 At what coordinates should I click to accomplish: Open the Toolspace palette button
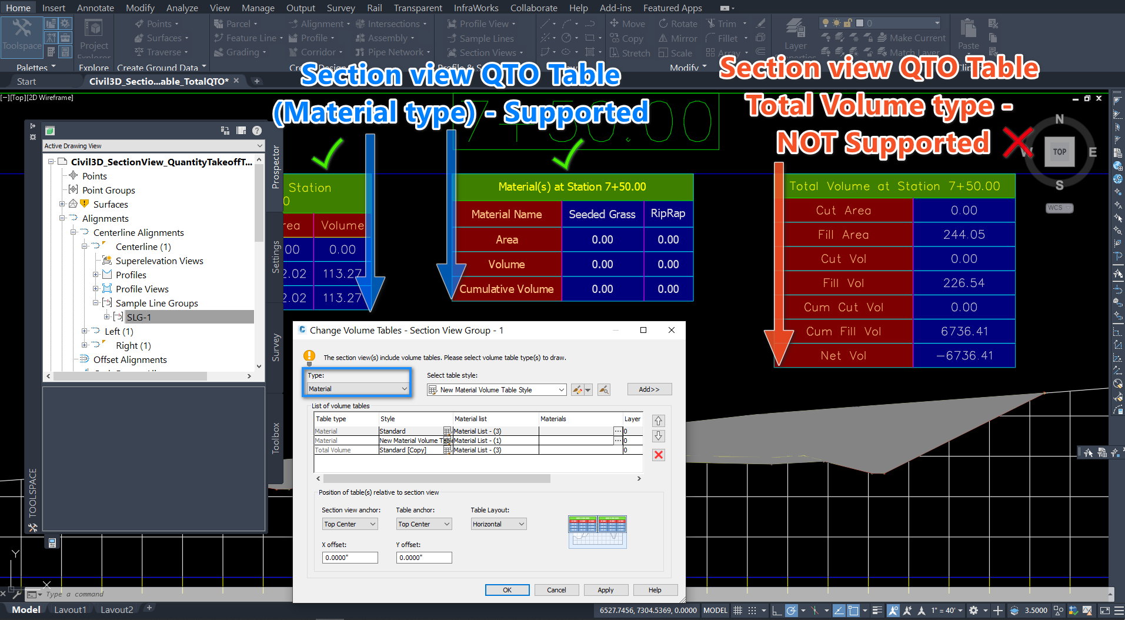tap(22, 36)
